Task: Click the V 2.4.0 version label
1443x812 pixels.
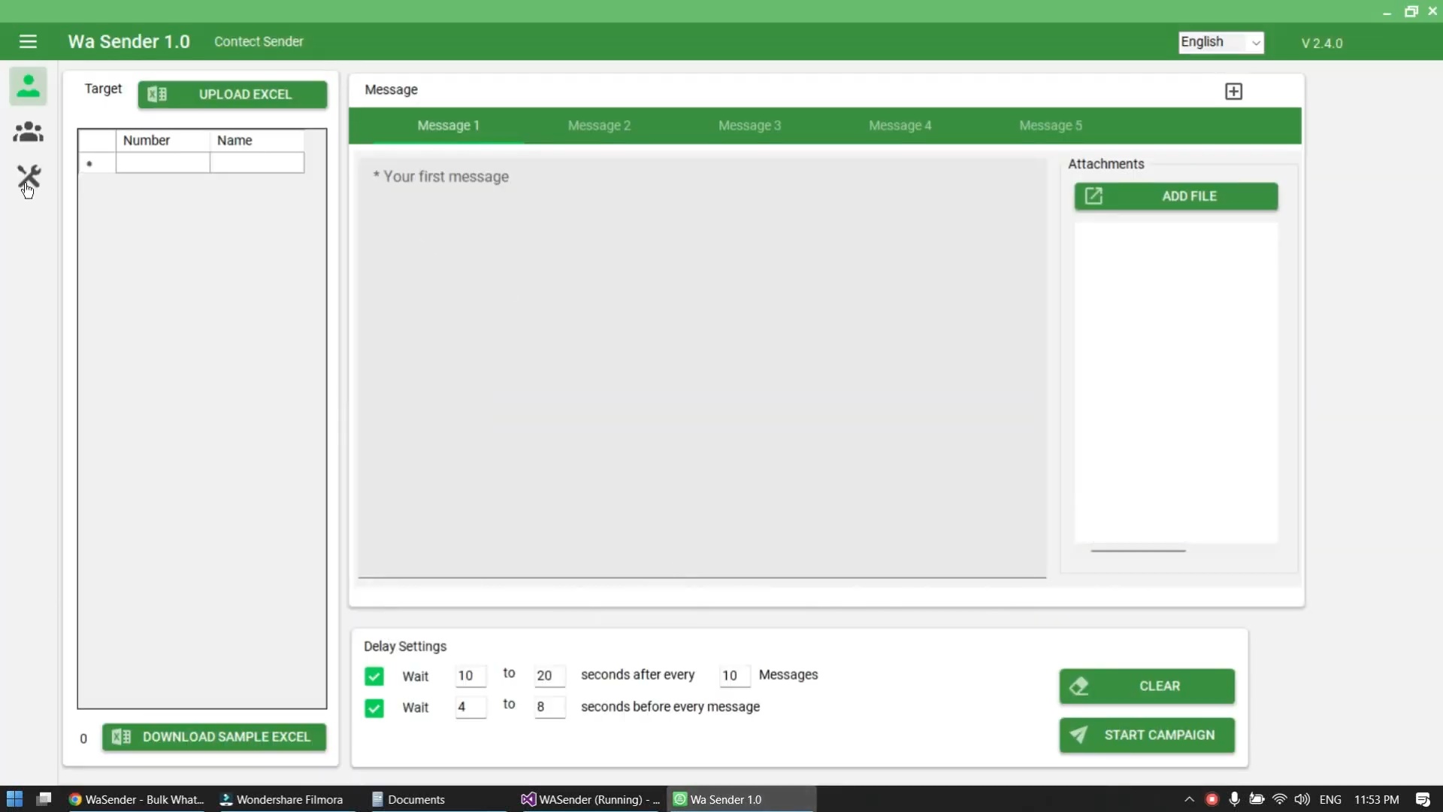Action: click(x=1321, y=44)
